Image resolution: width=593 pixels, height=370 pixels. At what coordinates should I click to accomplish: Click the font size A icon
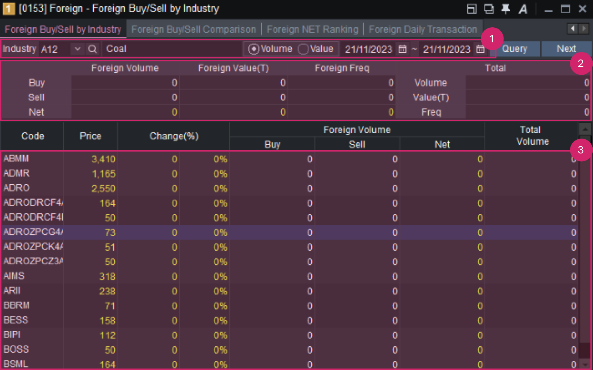(523, 9)
